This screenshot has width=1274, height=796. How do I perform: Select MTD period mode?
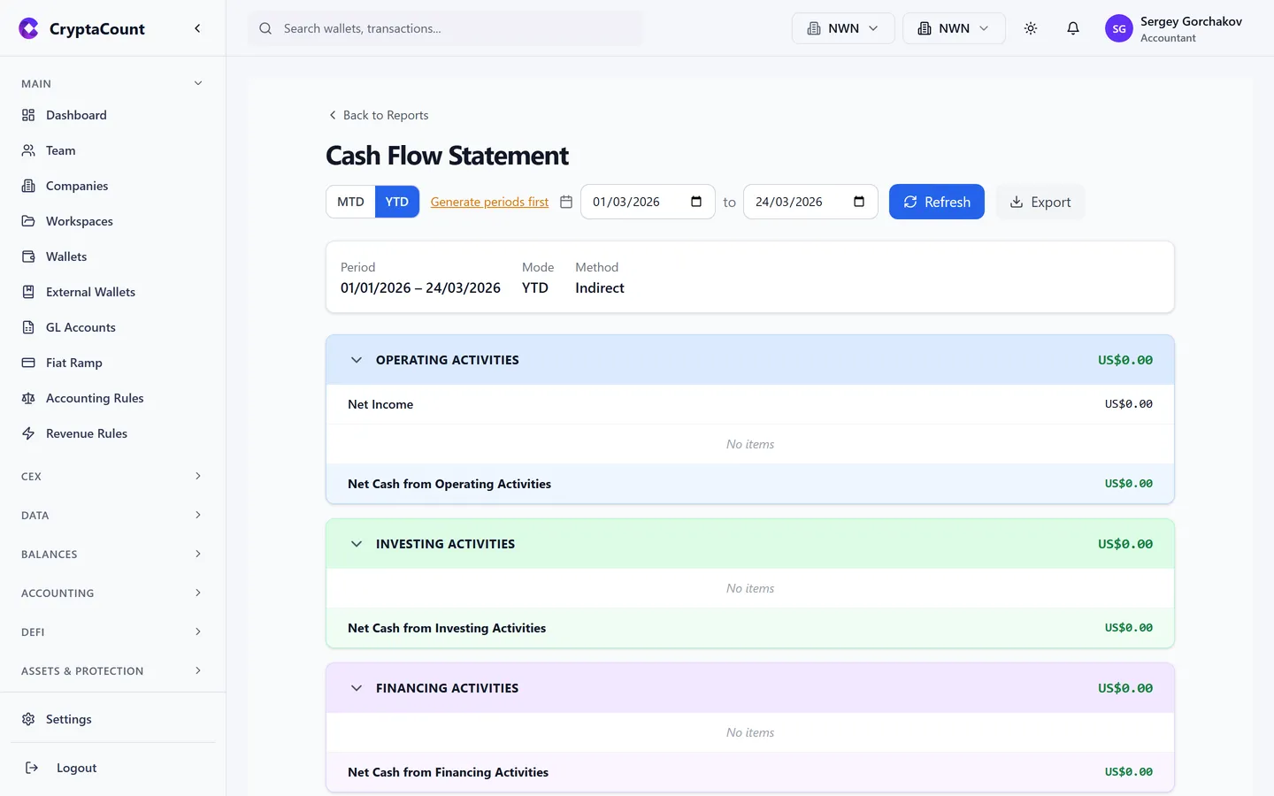[350, 202]
